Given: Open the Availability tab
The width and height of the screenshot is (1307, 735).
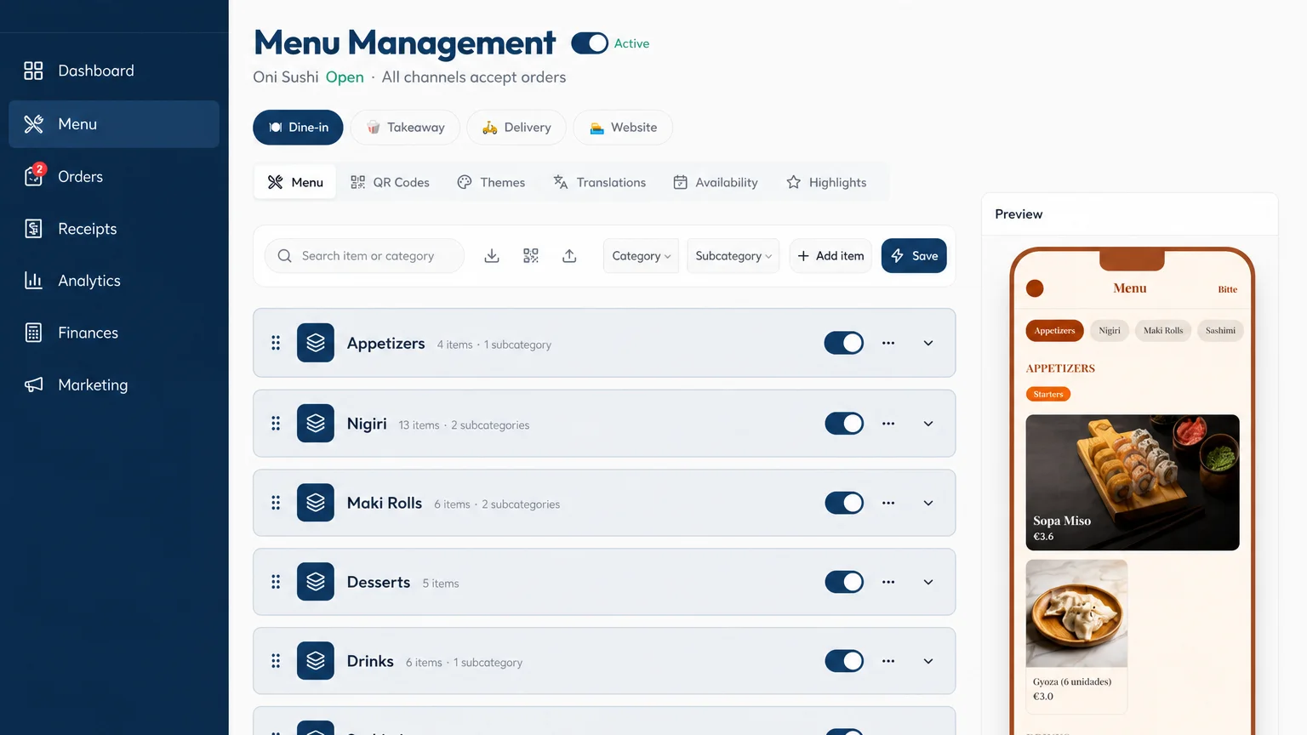Looking at the screenshot, I should pos(715,182).
